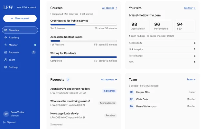Click the Sign out arrow icon
The image size is (206, 129).
[4, 122]
